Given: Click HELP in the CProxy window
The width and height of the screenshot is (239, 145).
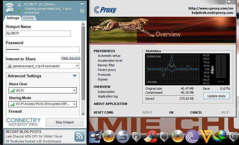Looking at the screenshot, I should click(225, 112).
